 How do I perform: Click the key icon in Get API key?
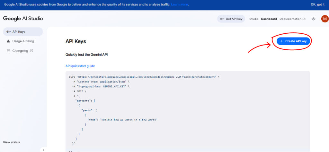click(222, 19)
